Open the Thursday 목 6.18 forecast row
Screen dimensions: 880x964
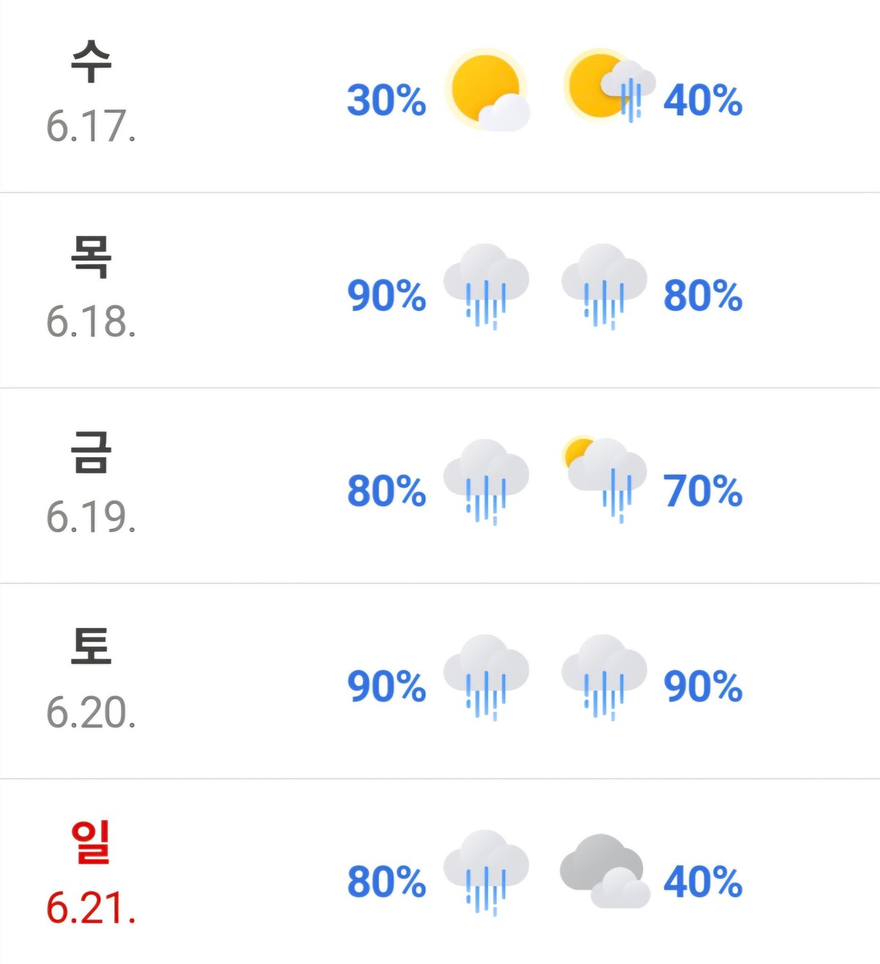[440, 291]
